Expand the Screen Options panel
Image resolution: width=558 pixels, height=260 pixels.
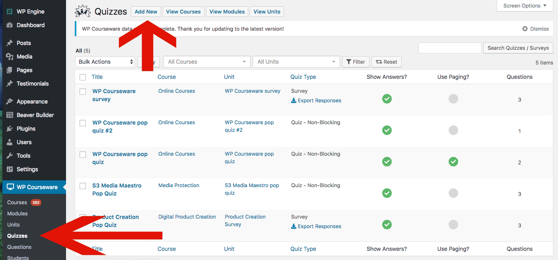[525, 6]
